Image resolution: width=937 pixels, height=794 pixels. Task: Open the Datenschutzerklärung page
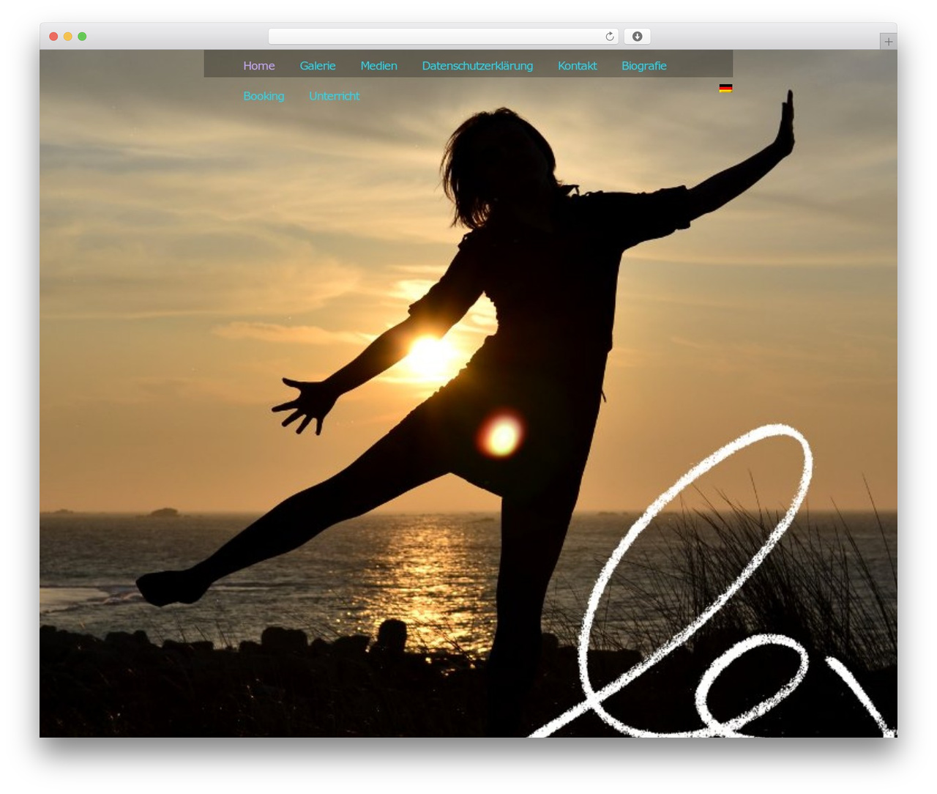[477, 66]
